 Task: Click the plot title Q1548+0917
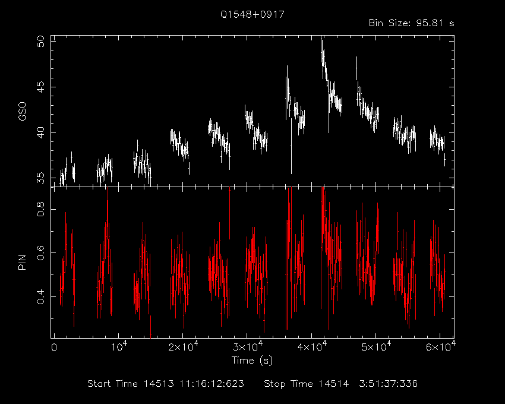click(252, 15)
